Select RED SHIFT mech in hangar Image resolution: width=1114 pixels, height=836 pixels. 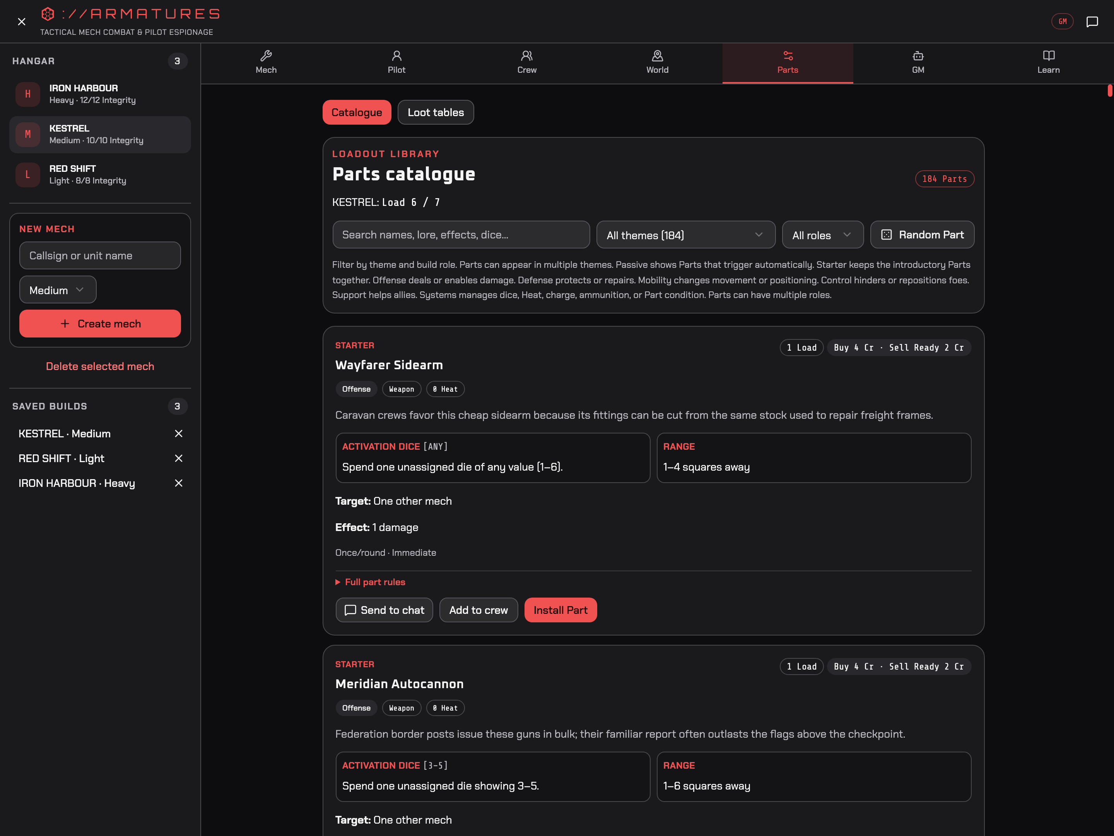pos(100,174)
